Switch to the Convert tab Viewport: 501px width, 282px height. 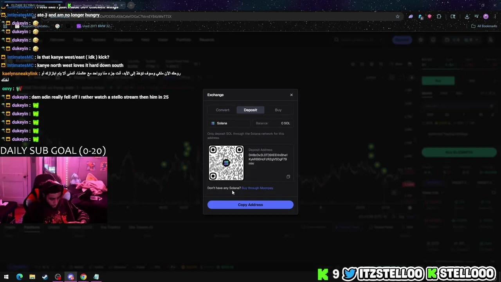tap(222, 110)
